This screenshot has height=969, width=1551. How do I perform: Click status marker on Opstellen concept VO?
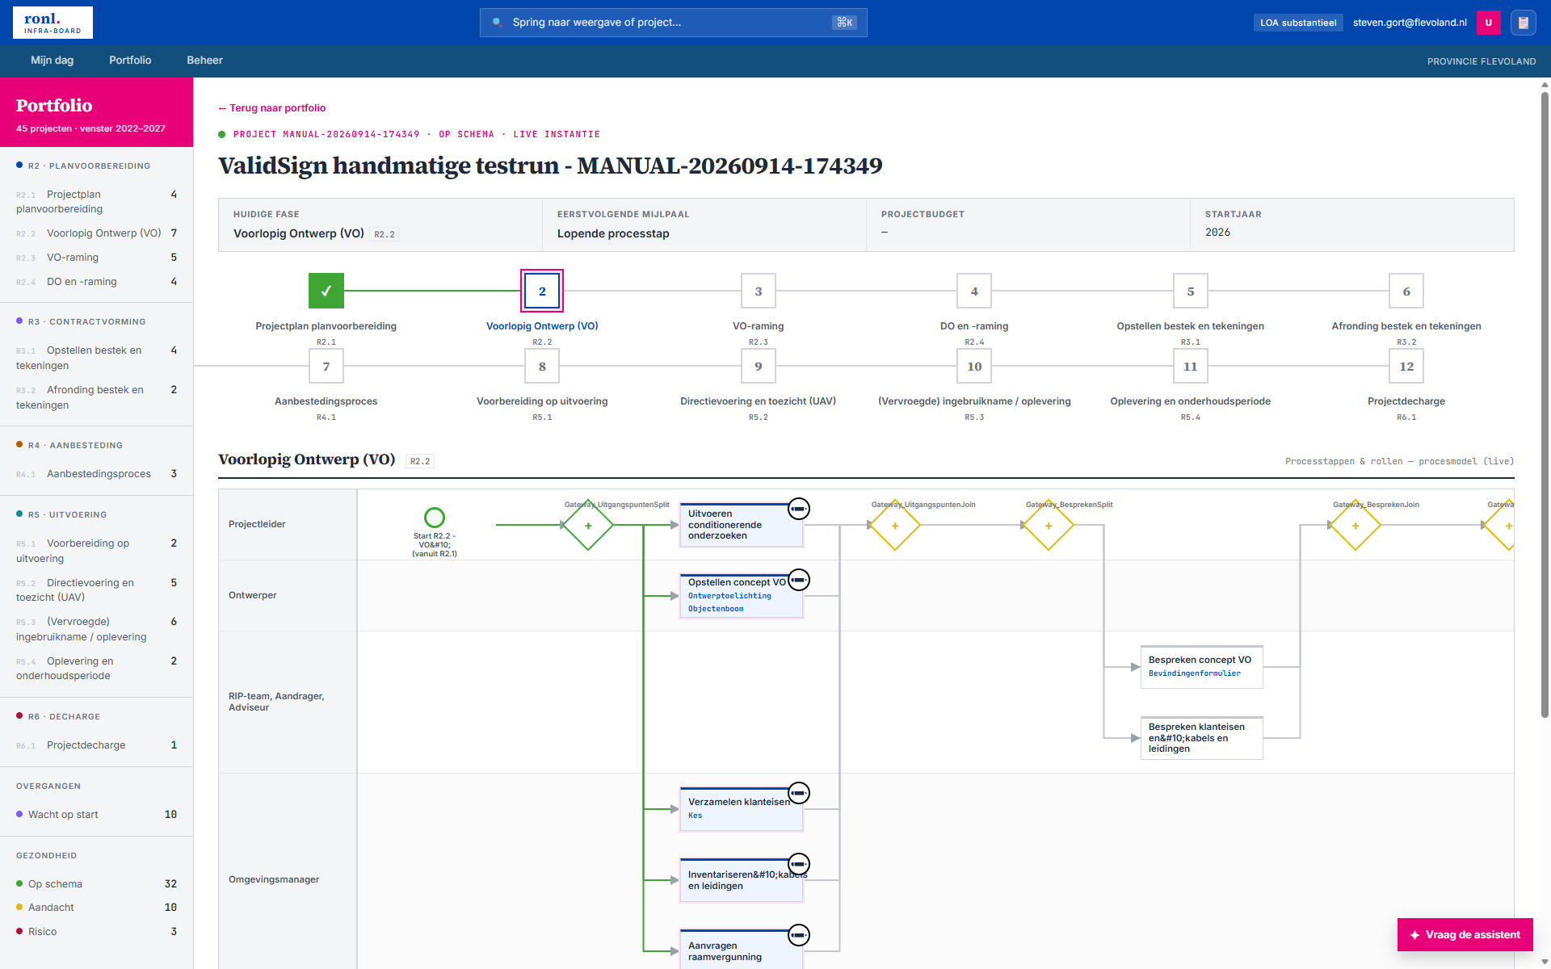click(799, 580)
